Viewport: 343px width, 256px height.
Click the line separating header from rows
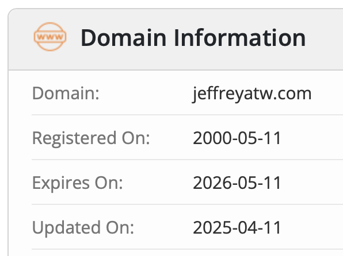[x=176, y=70]
